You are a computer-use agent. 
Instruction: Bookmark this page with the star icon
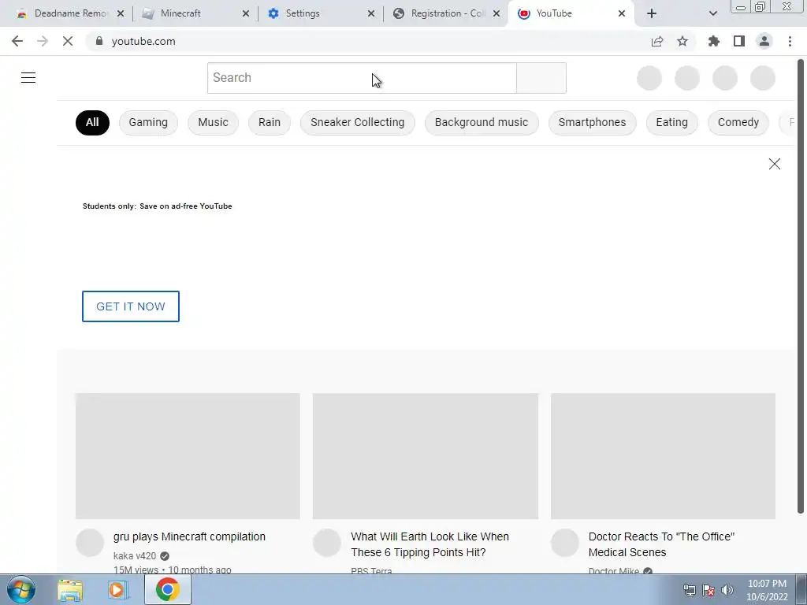tap(682, 41)
